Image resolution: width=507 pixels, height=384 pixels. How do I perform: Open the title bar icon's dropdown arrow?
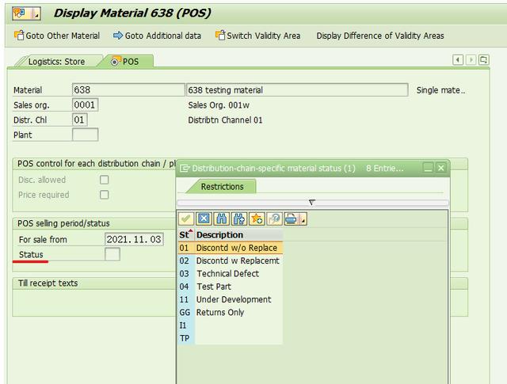tap(36, 13)
